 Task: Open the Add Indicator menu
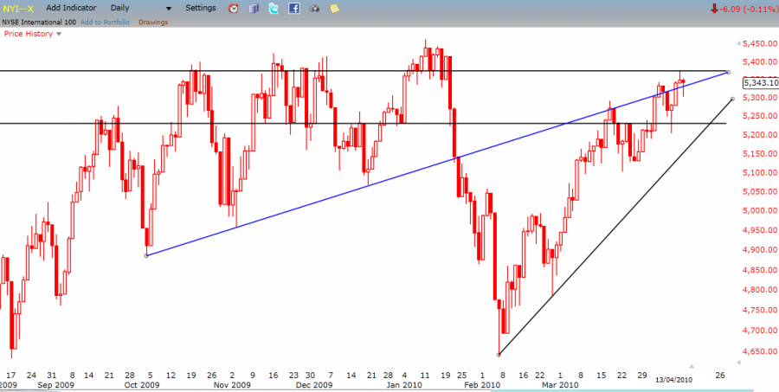click(72, 9)
